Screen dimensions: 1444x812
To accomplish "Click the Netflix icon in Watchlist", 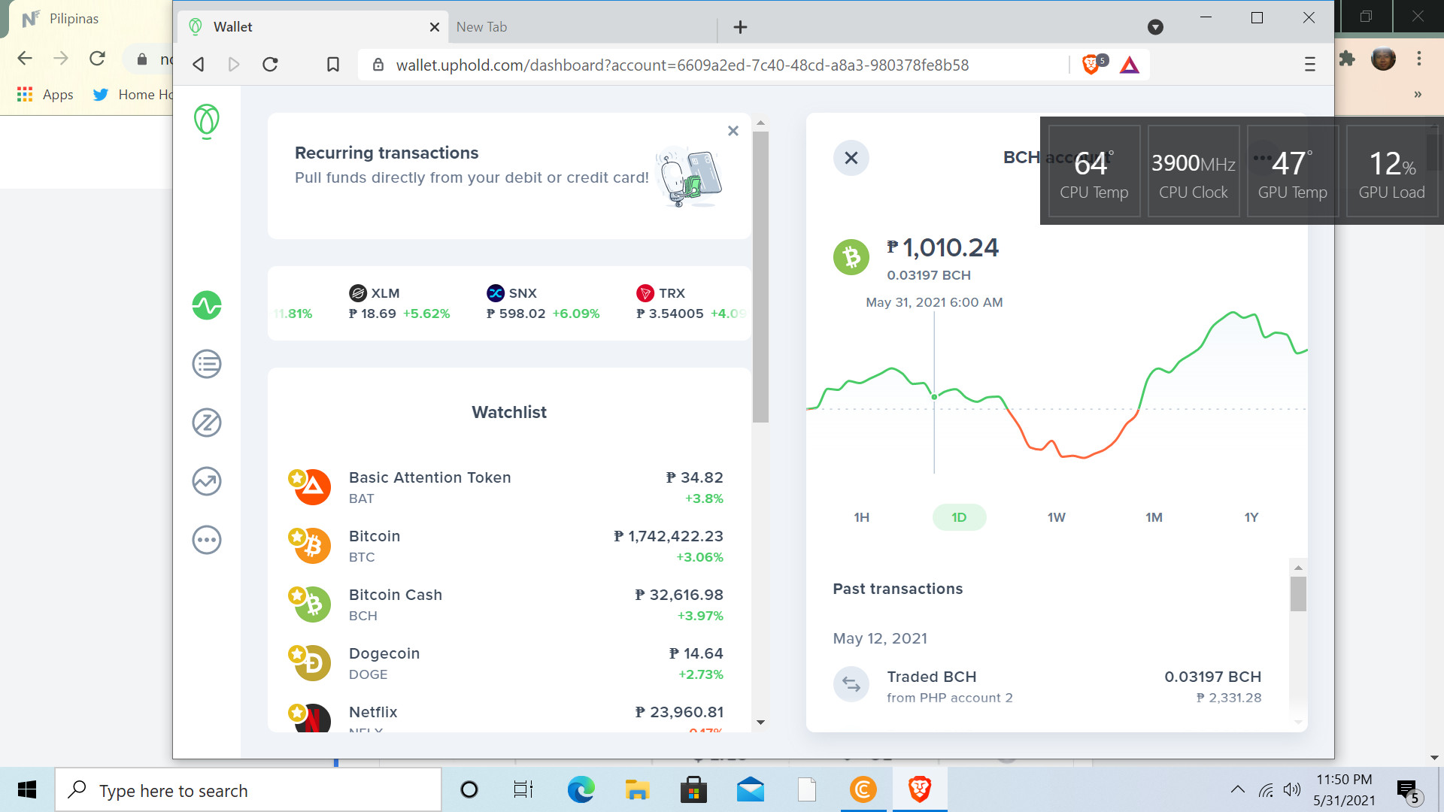I will pyautogui.click(x=313, y=719).
